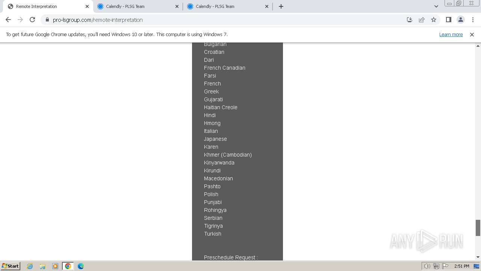Select the Japanese language entry
Image resolution: width=481 pixels, height=271 pixels.
click(x=215, y=139)
